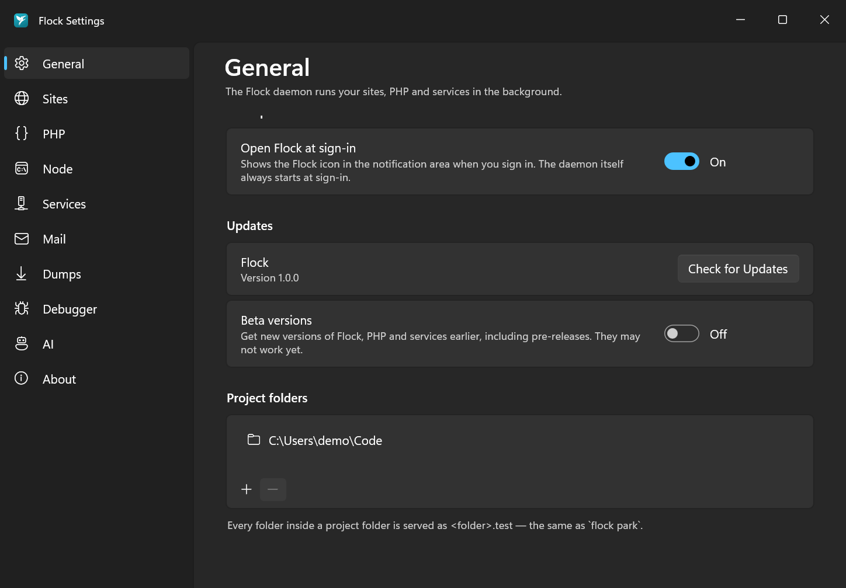Click the Debugger bug icon
846x588 pixels.
(22, 309)
